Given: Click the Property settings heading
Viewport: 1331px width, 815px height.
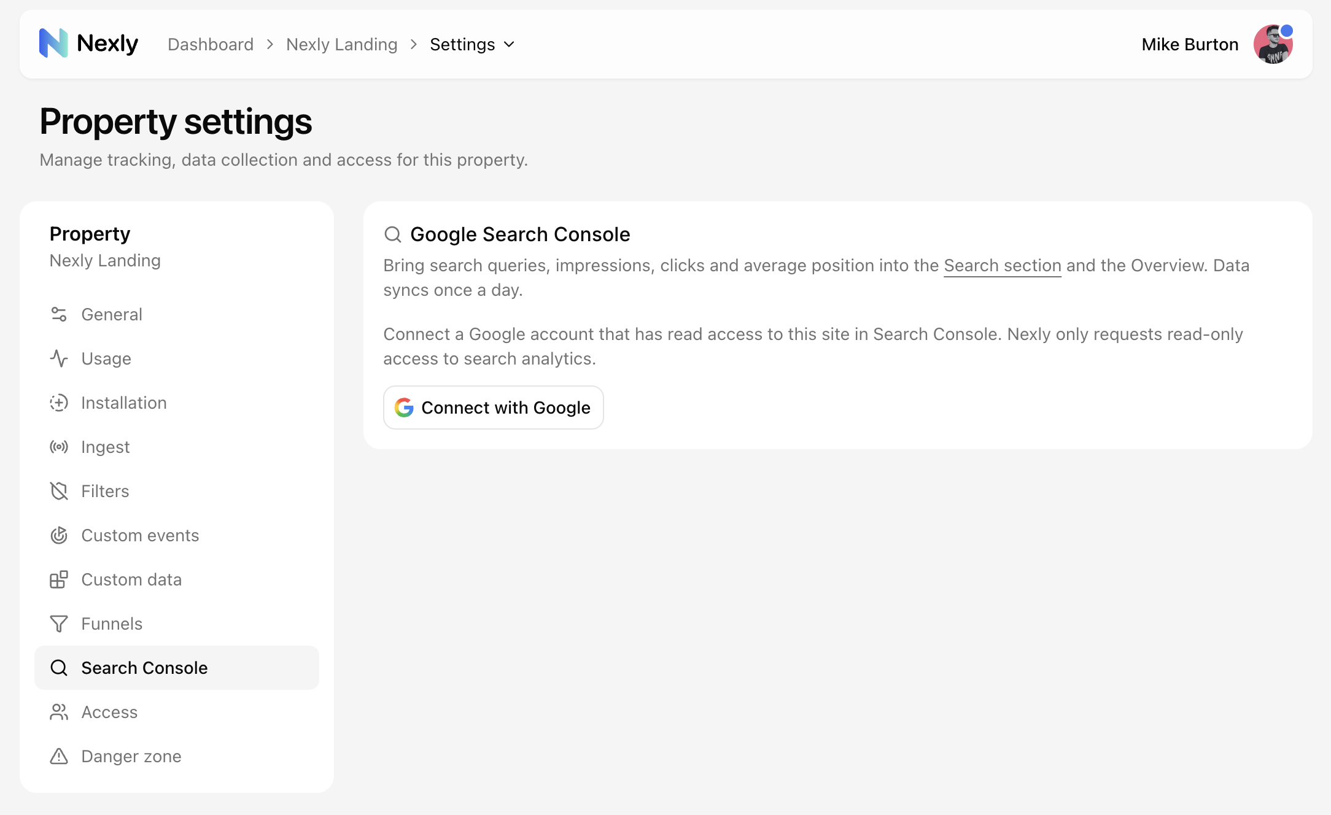Looking at the screenshot, I should click(x=176, y=122).
